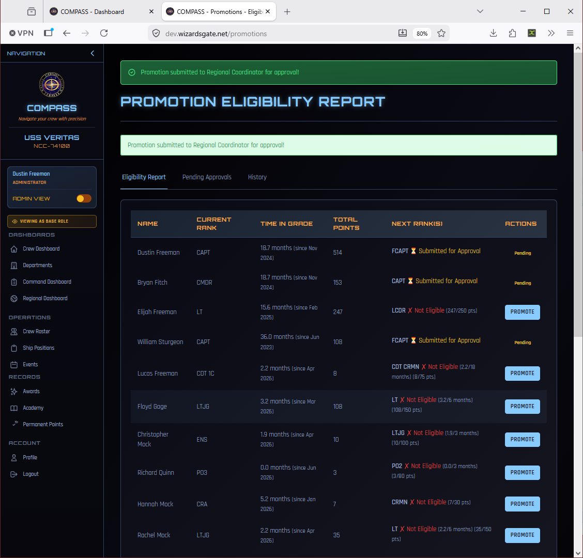Switch to Pending Approvals tab
The height and width of the screenshot is (558, 583).
tap(207, 177)
